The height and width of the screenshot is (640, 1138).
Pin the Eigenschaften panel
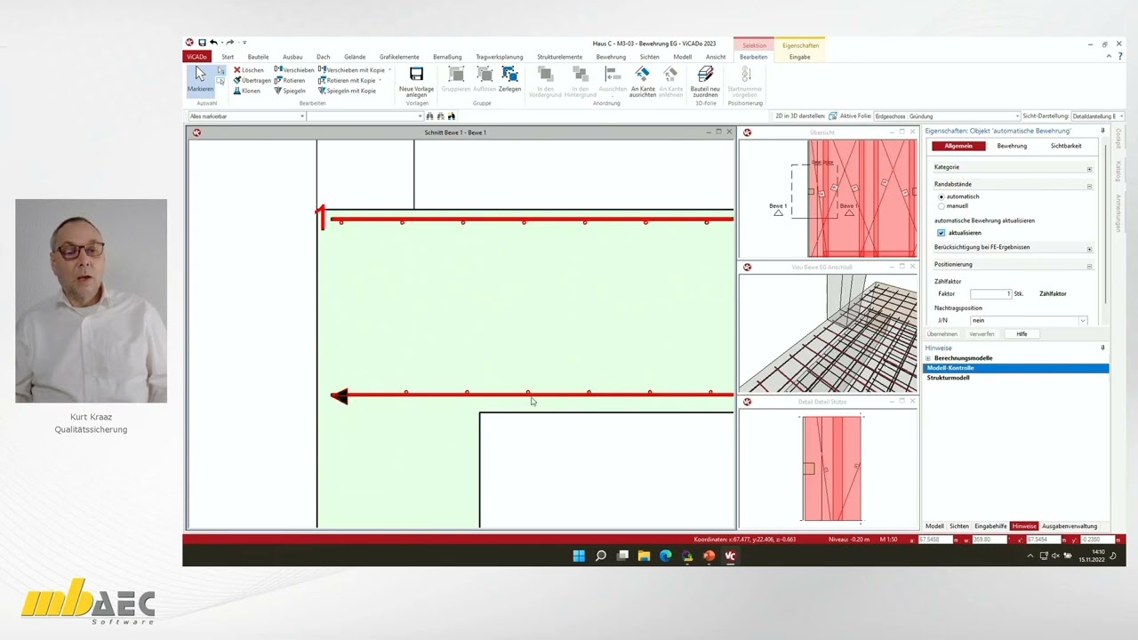click(1102, 131)
